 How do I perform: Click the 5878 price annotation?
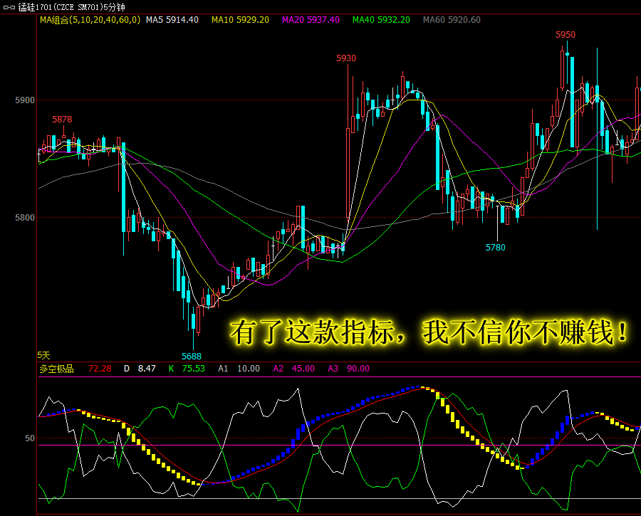pyautogui.click(x=62, y=120)
